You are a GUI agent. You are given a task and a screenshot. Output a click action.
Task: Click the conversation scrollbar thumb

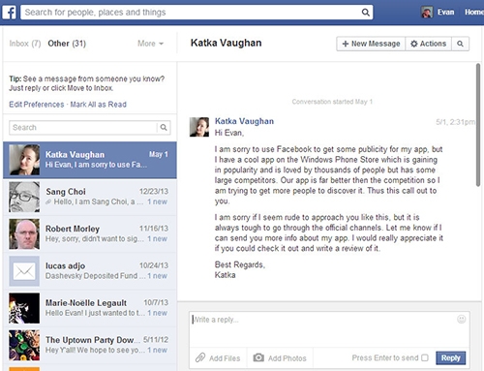tap(478, 125)
